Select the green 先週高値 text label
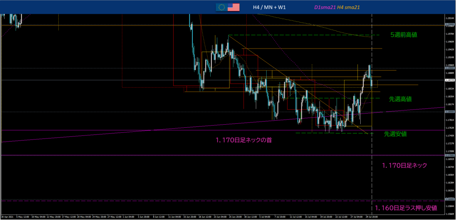The image size is (456, 220). pyautogui.click(x=400, y=99)
